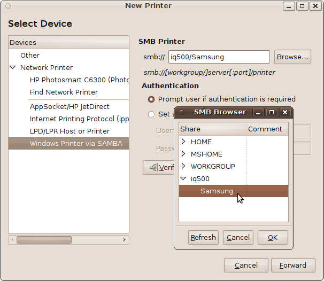Choose AppSocket/HP JetDirect connection
Viewport: 324px width, 281px height.
70,106
